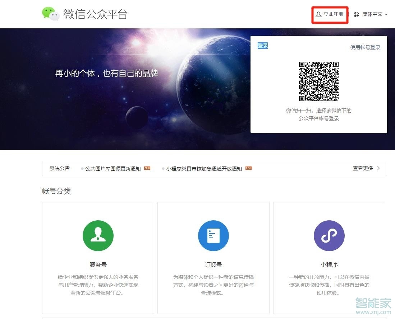Scan-login via the QR code image

319,82
